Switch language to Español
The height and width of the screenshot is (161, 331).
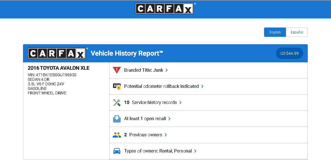click(297, 32)
